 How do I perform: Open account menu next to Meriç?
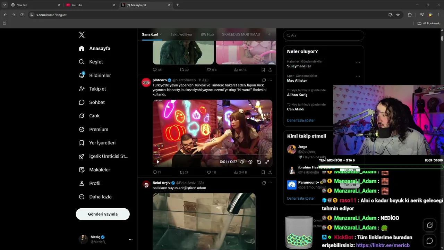pyautogui.click(x=130, y=239)
